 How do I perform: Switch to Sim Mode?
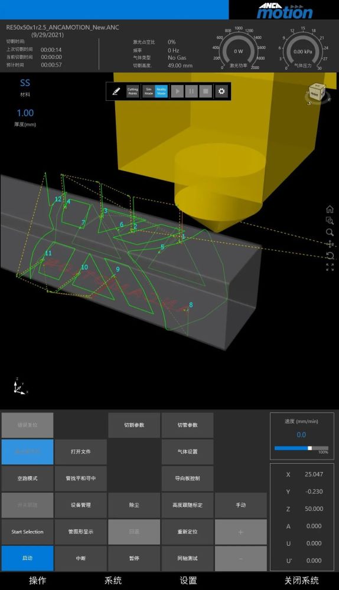pyautogui.click(x=149, y=91)
